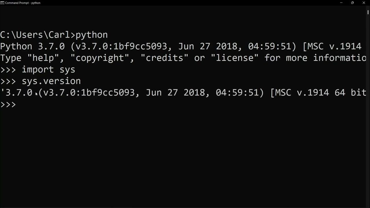Image resolution: width=370 pixels, height=208 pixels.
Task: Minimize the Command Prompt window
Action: [341, 3]
